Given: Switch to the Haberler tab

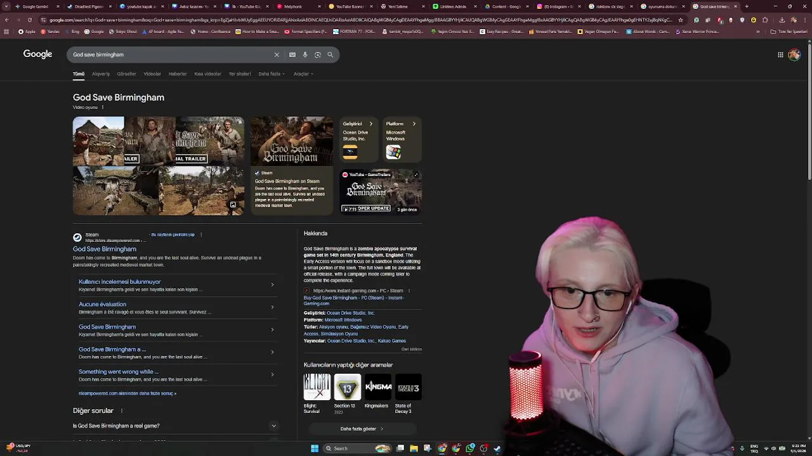Looking at the screenshot, I should pyautogui.click(x=178, y=74).
